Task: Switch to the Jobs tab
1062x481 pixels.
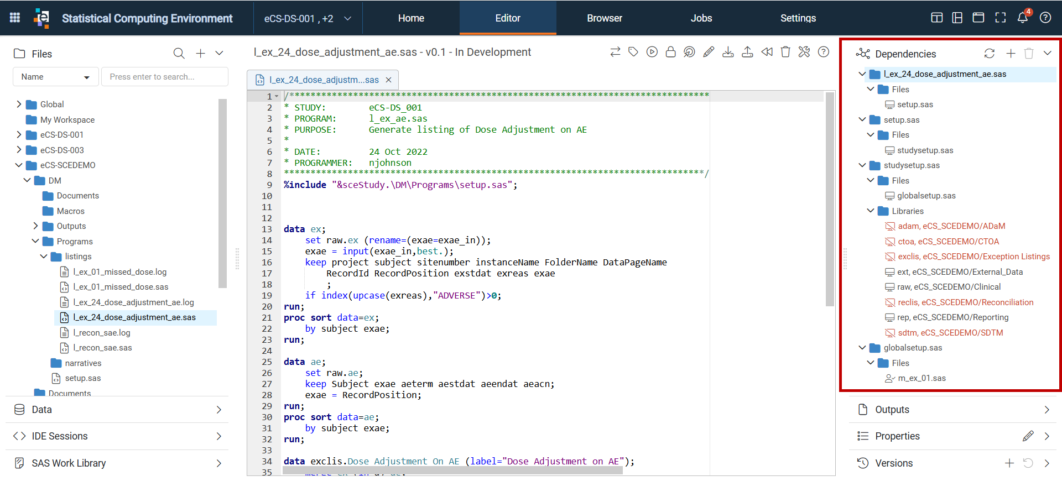Action: tap(701, 18)
